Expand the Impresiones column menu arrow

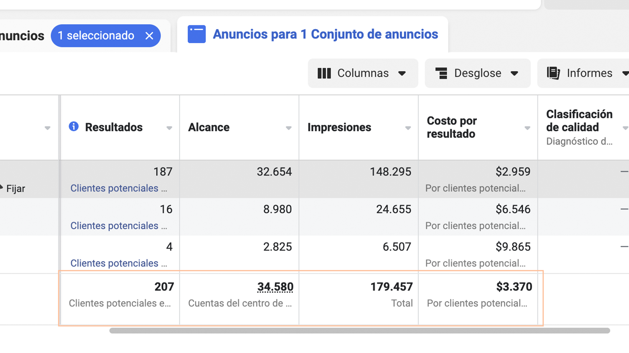pyautogui.click(x=408, y=128)
